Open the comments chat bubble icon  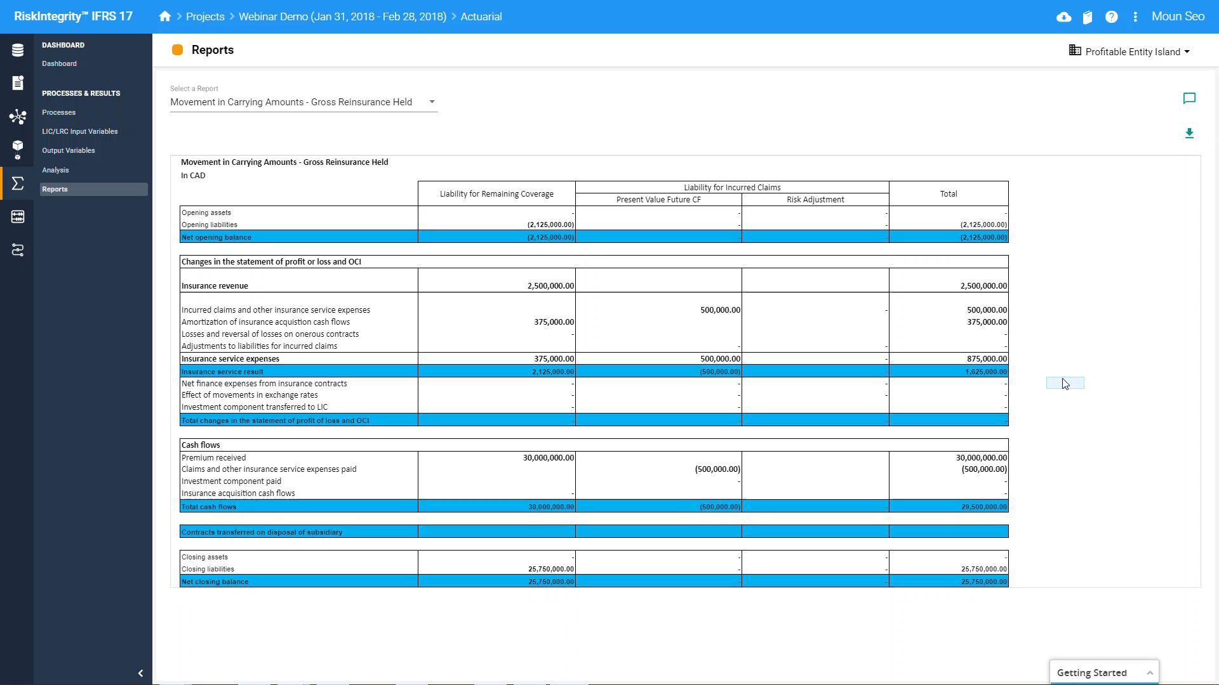tap(1189, 98)
